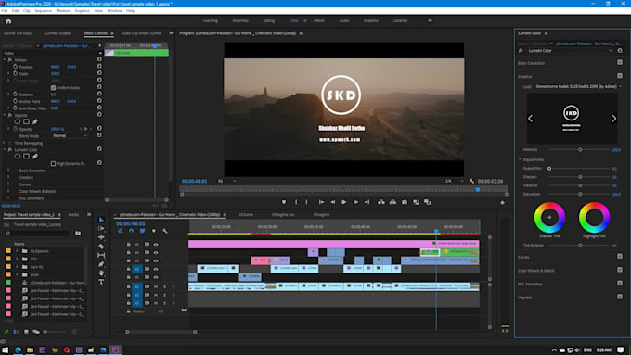Add marker in timeline panel

(154, 231)
